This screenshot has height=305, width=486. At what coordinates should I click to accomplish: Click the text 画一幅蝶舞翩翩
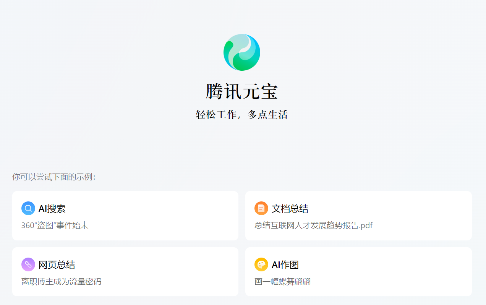point(282,282)
